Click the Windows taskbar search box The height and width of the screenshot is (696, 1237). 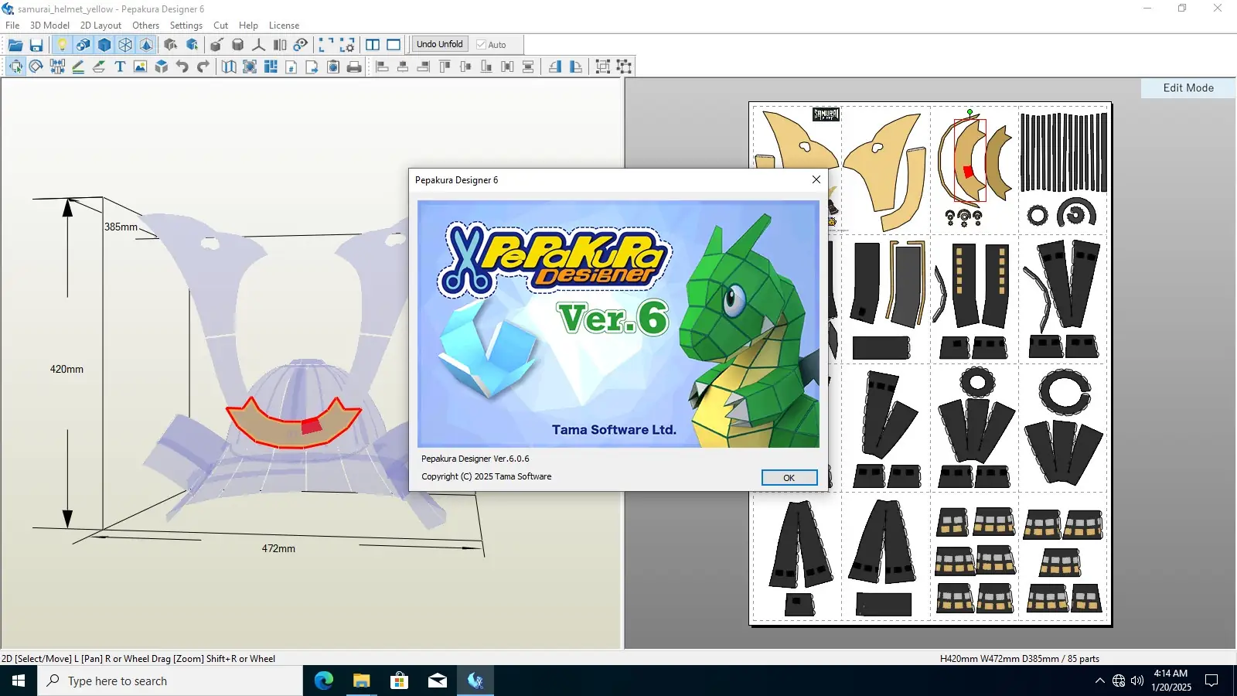pyautogui.click(x=170, y=681)
